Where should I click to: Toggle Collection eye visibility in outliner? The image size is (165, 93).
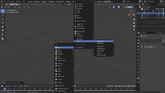coord(161,9)
